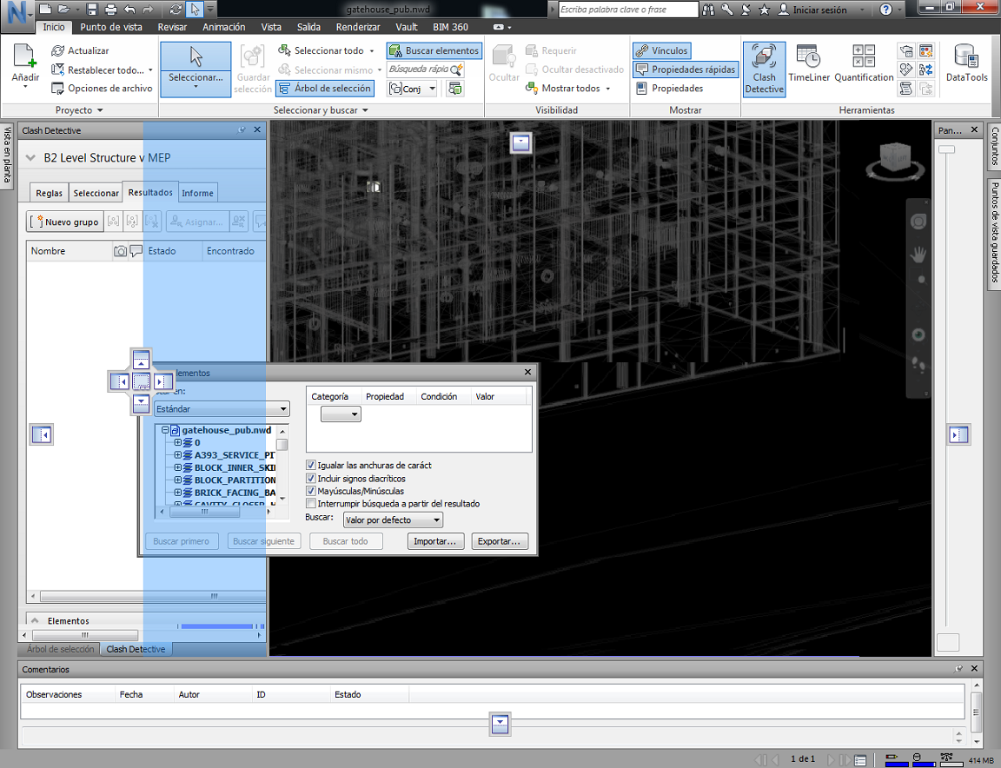
Task: Open the Clash Detective tool
Action: coord(764,68)
